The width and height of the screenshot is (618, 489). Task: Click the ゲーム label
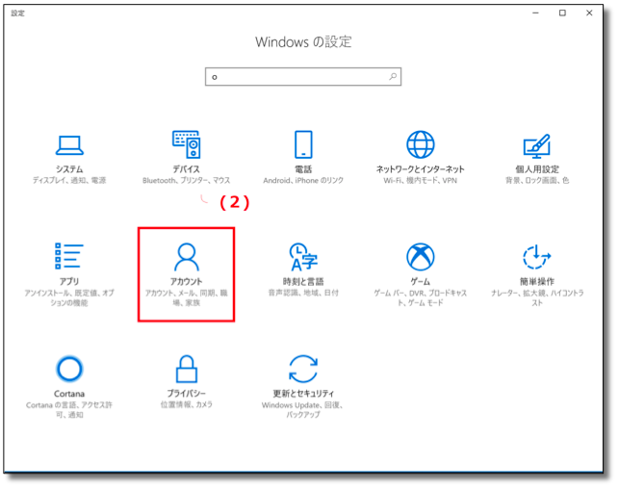point(420,281)
